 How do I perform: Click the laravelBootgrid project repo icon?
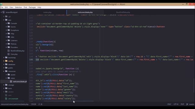4,12
